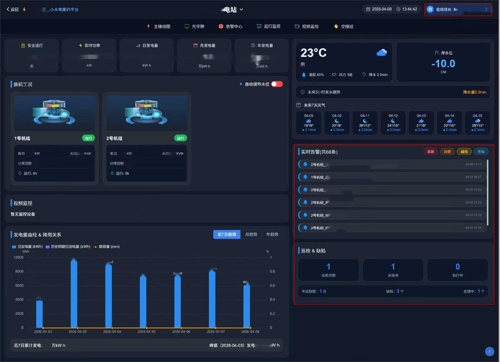Click the 视频监控 camera icon
Viewport: 500px width, 362px height.
[x=297, y=26]
